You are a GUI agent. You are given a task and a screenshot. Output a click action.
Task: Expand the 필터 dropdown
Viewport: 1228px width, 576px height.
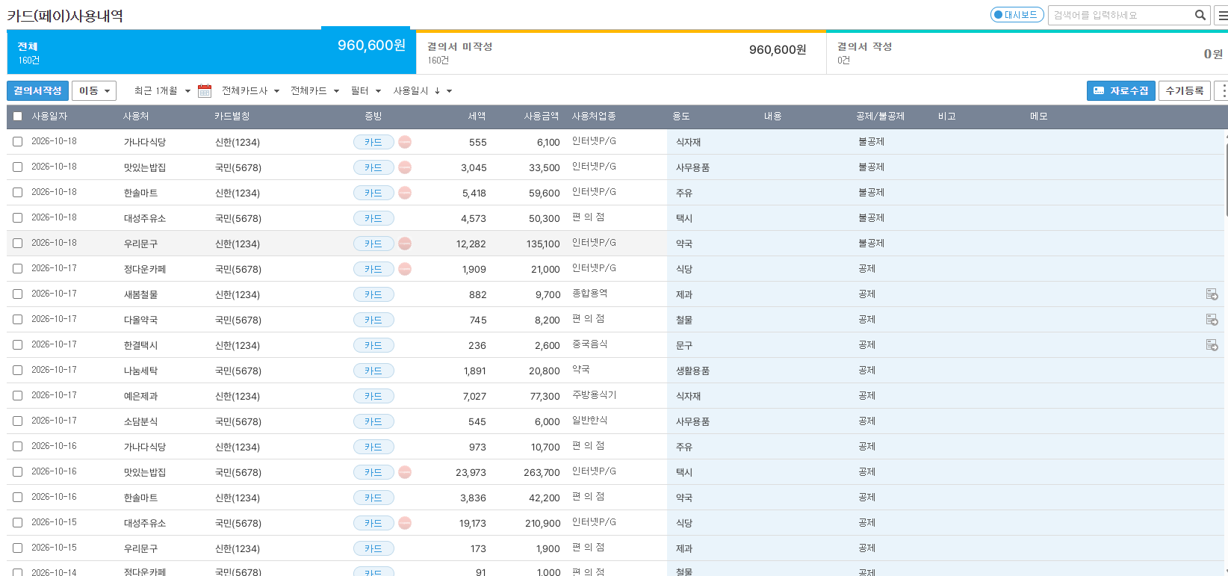(366, 91)
